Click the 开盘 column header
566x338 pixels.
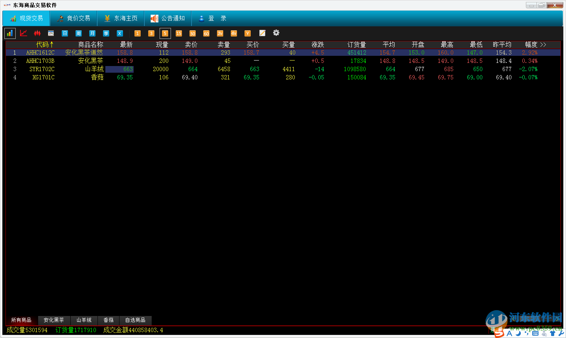coord(418,45)
